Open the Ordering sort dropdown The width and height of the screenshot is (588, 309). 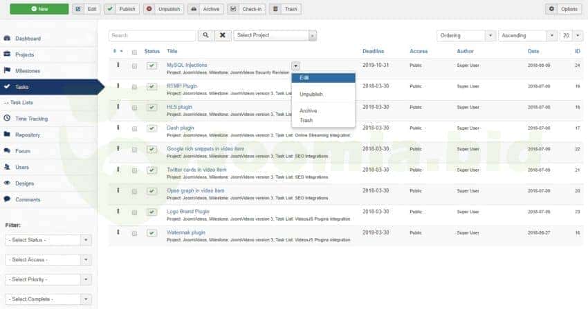pos(466,35)
